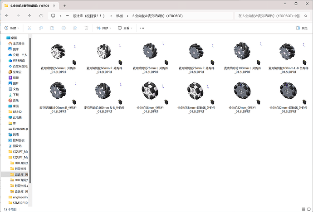This screenshot has height=212, width=313.
Task: Select file 麦克纳姆轮100mm R-8_外购件_01.SLDPRT
Action: coord(104,97)
